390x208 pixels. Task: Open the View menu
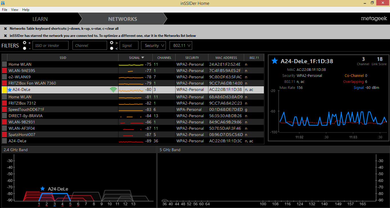[x=15, y=10]
